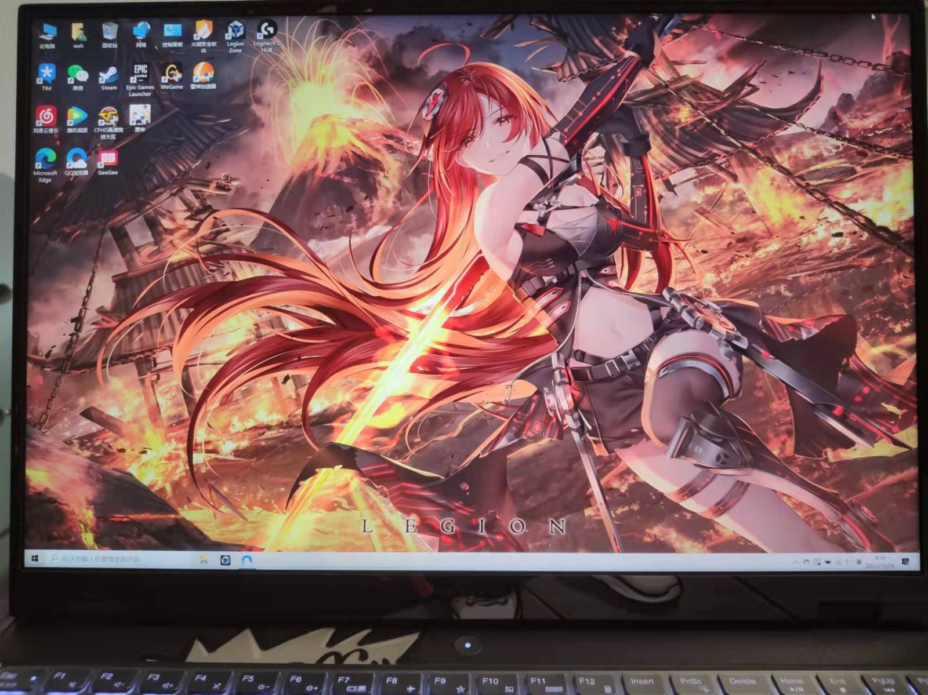The width and height of the screenshot is (928, 695).
Task: Click the cloud icon in system tray
Action: click(807, 562)
